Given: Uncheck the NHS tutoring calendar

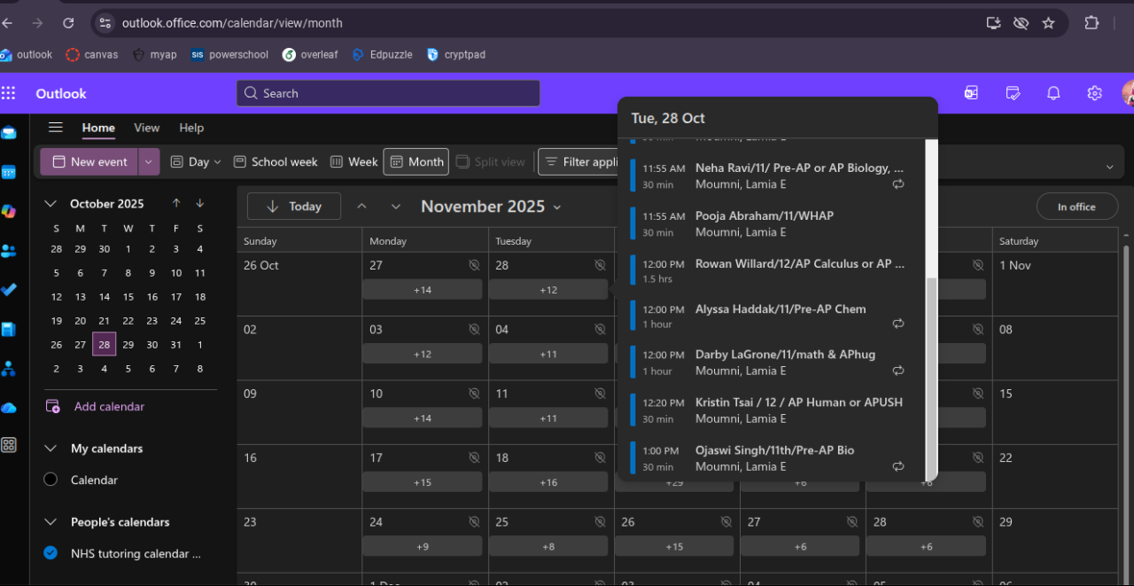Looking at the screenshot, I should (50, 553).
